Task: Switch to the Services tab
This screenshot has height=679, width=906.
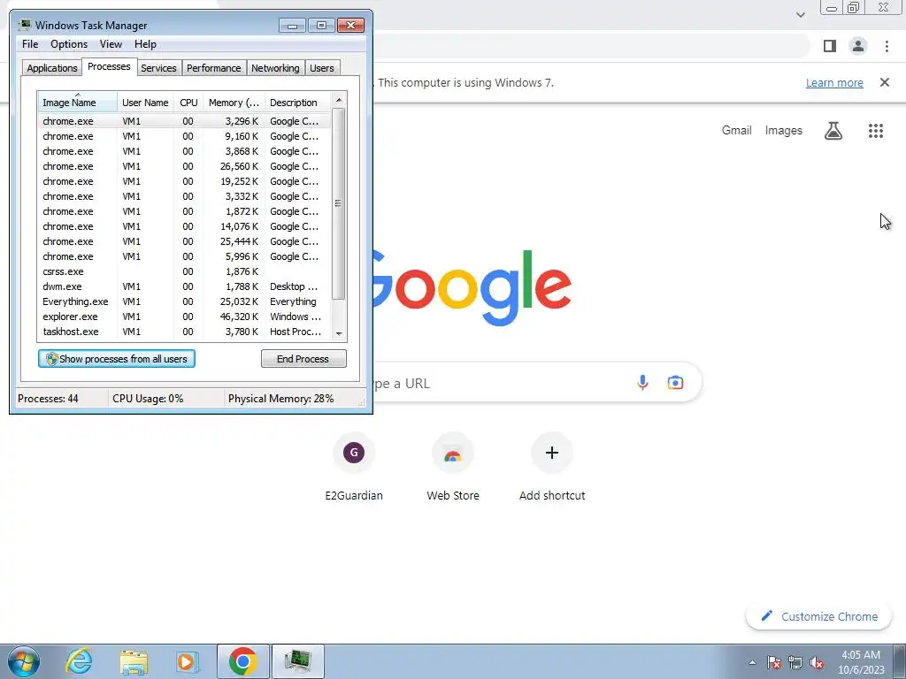Action: [158, 68]
